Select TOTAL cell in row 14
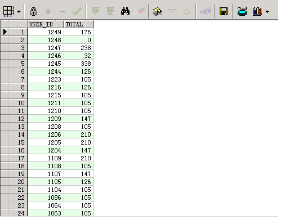 pyautogui.click(x=79, y=134)
